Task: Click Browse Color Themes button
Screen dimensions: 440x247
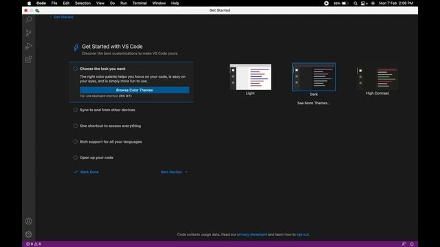Action: pos(135,90)
